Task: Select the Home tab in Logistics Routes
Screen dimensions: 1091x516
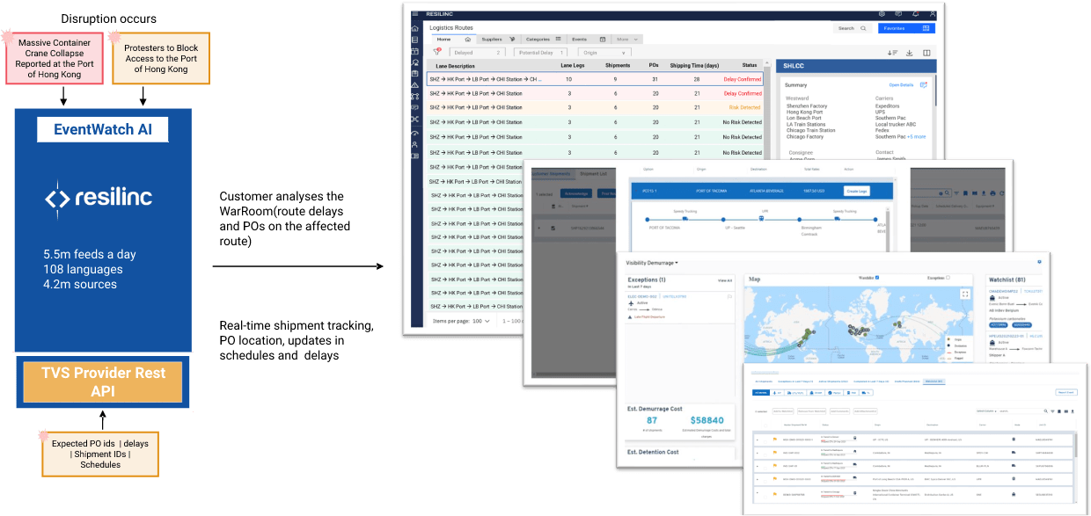Action: pyautogui.click(x=452, y=40)
